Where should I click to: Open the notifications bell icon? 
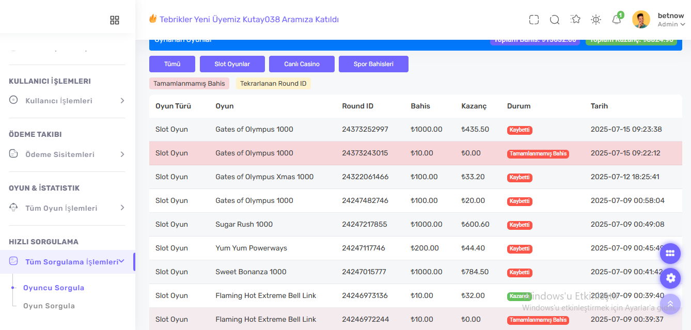click(616, 20)
